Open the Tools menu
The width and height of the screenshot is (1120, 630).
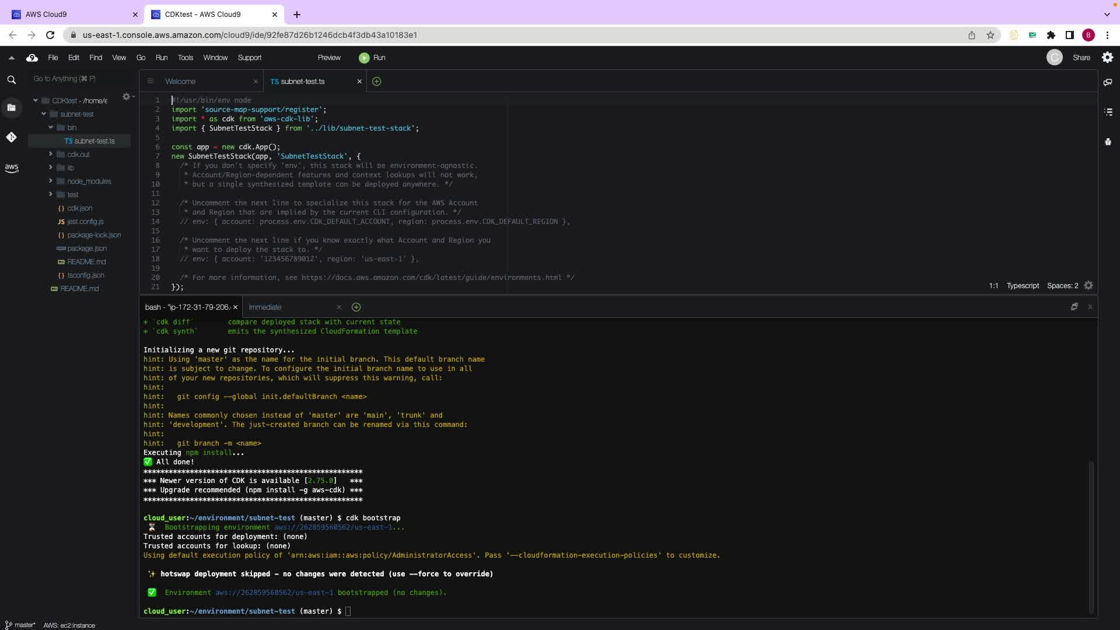click(185, 58)
